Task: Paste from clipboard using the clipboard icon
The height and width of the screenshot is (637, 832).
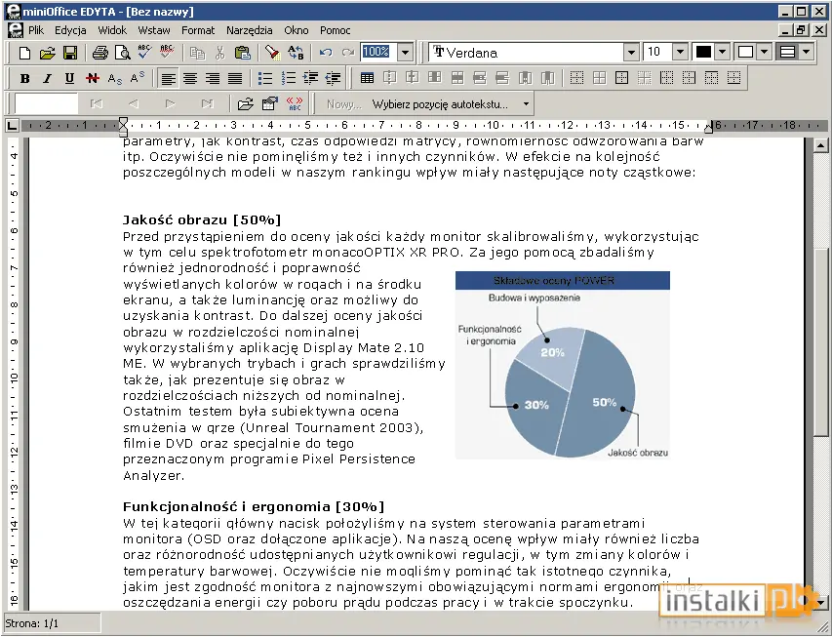Action: [243, 53]
